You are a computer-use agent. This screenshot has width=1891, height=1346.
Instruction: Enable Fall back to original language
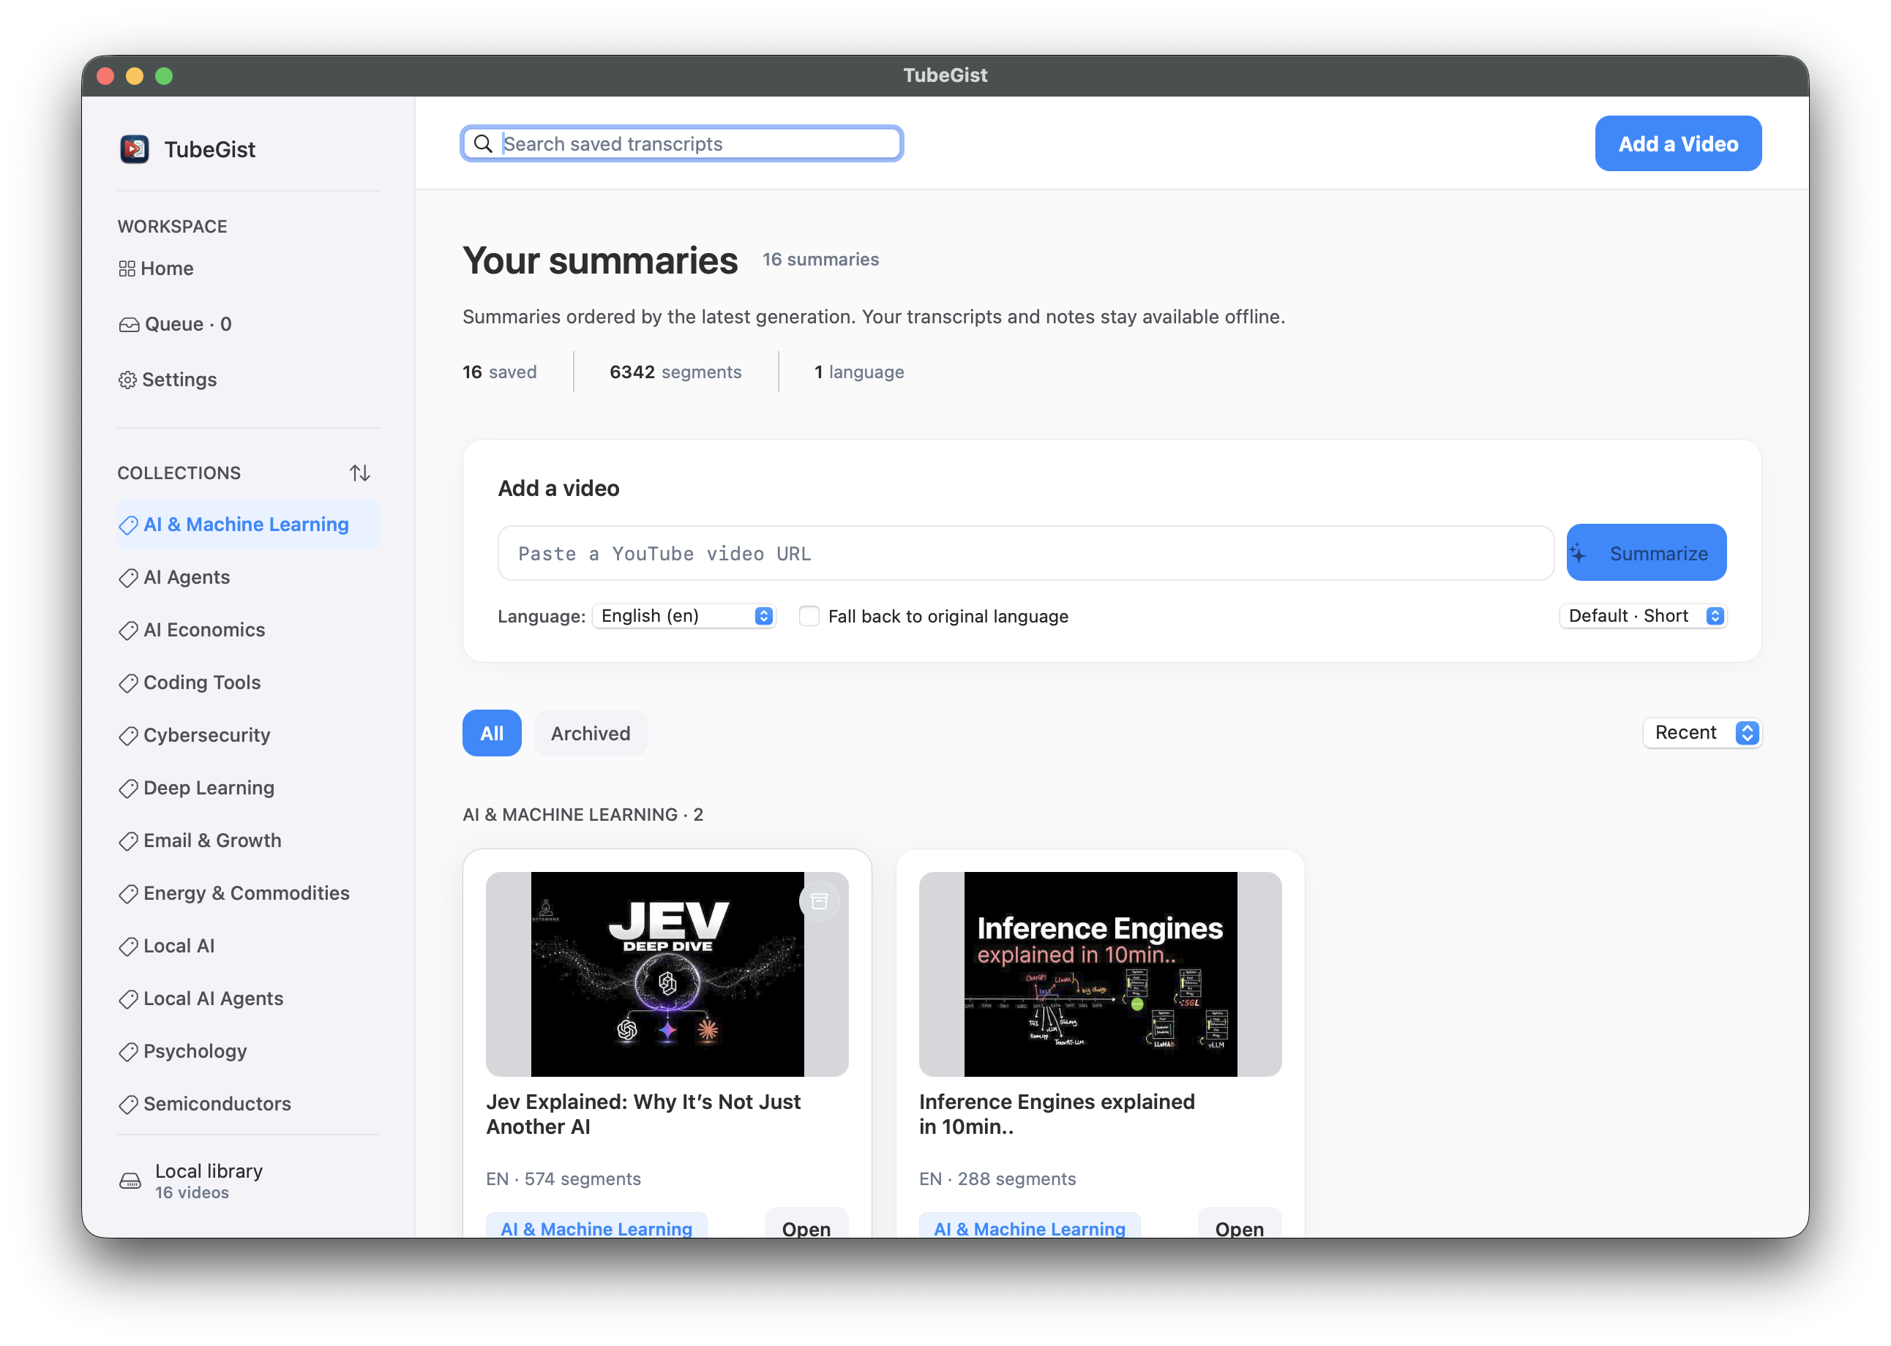tap(809, 616)
